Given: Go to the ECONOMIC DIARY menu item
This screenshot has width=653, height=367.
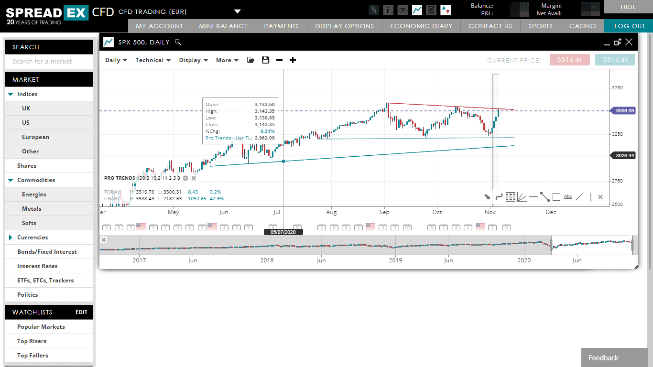Looking at the screenshot, I should [420, 26].
